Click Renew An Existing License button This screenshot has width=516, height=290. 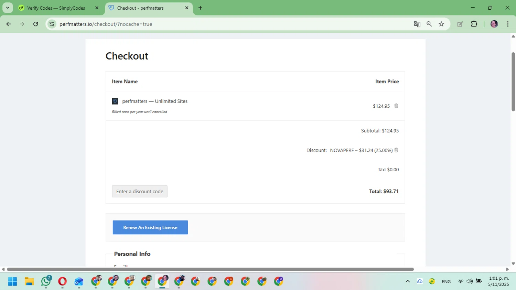point(150,227)
